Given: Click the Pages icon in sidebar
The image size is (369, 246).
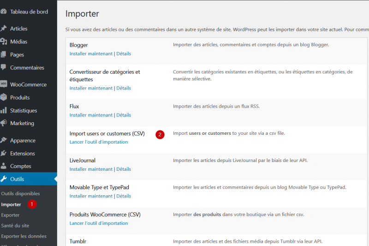Looking at the screenshot, I should (x=3, y=54).
